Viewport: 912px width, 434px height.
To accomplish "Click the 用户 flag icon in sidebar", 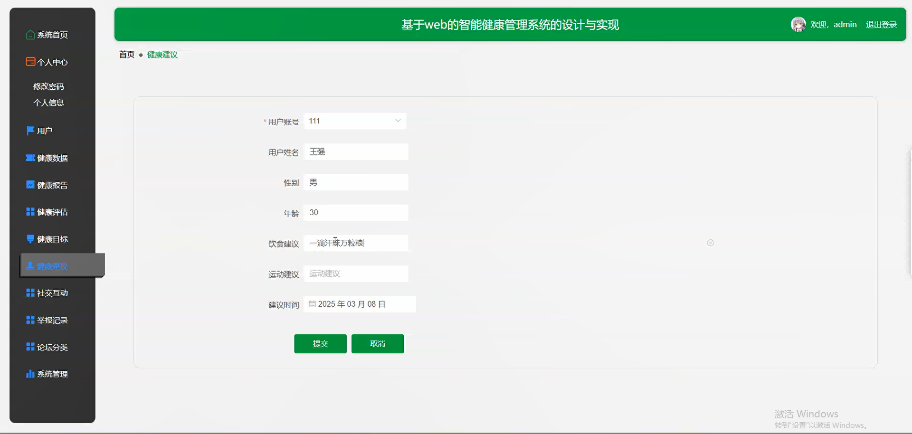I will (x=29, y=131).
